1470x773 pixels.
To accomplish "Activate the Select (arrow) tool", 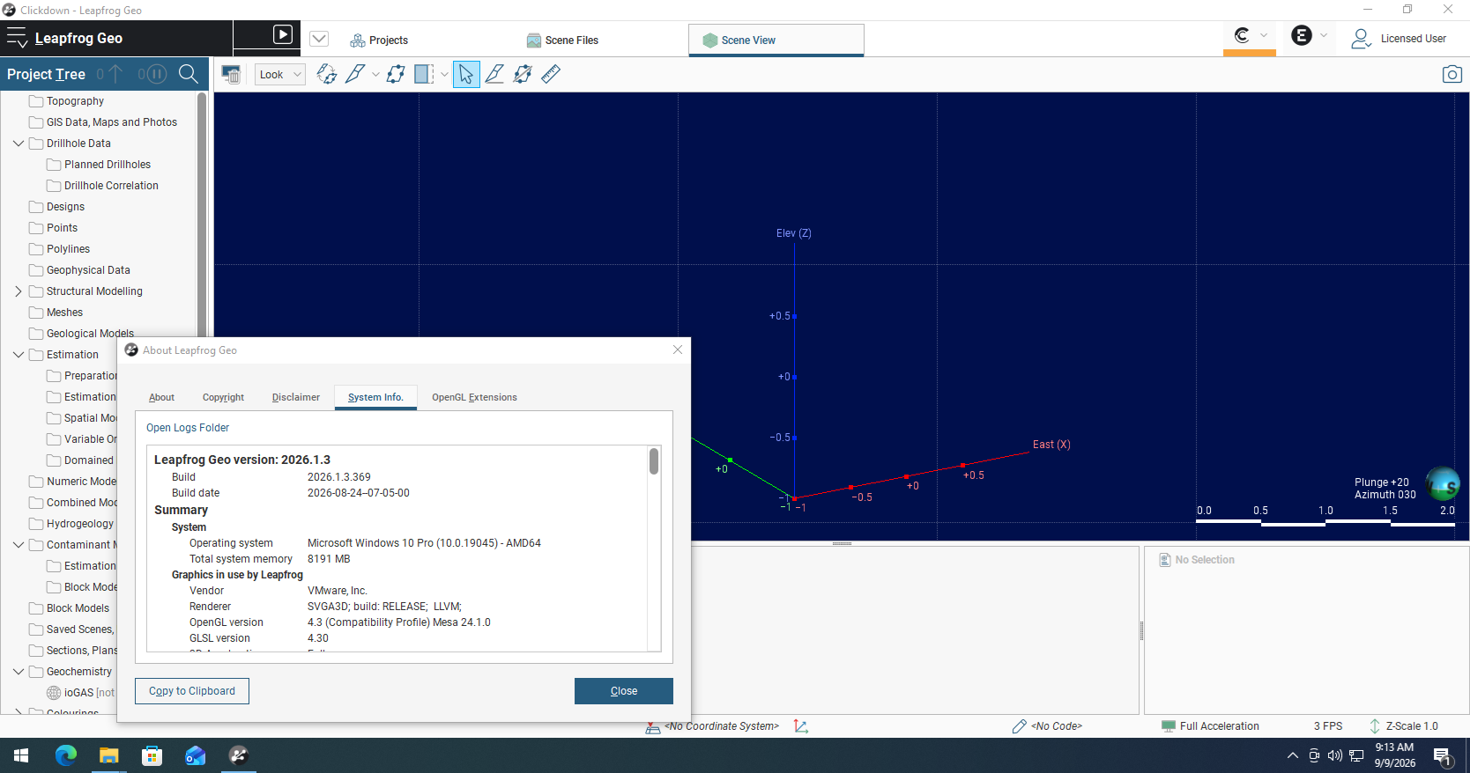I will (466, 75).
